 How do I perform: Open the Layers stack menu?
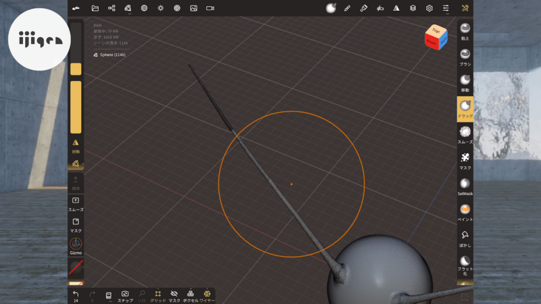[413, 8]
